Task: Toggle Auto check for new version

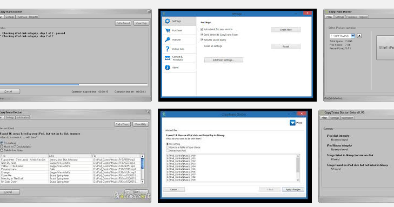Action: (x=202, y=29)
